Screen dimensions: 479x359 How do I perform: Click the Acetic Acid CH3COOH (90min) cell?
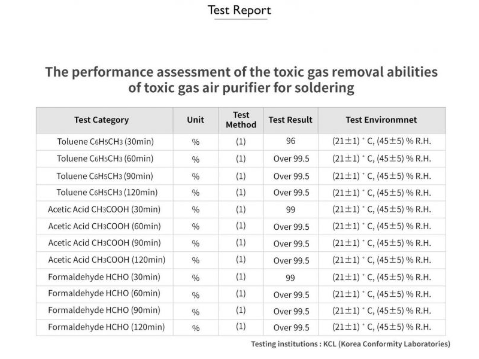104,243
